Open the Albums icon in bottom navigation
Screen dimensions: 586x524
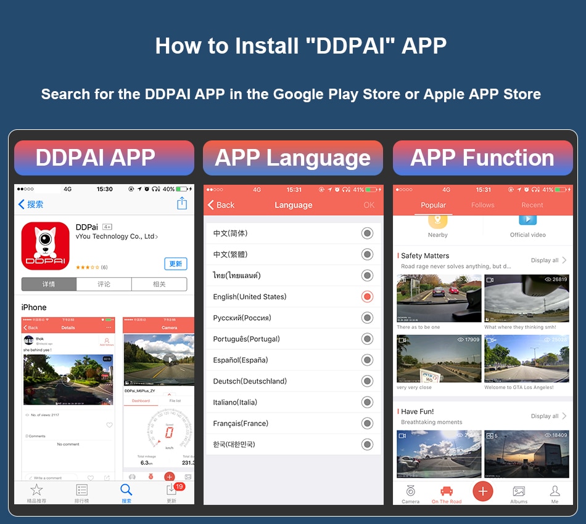pyautogui.click(x=519, y=491)
